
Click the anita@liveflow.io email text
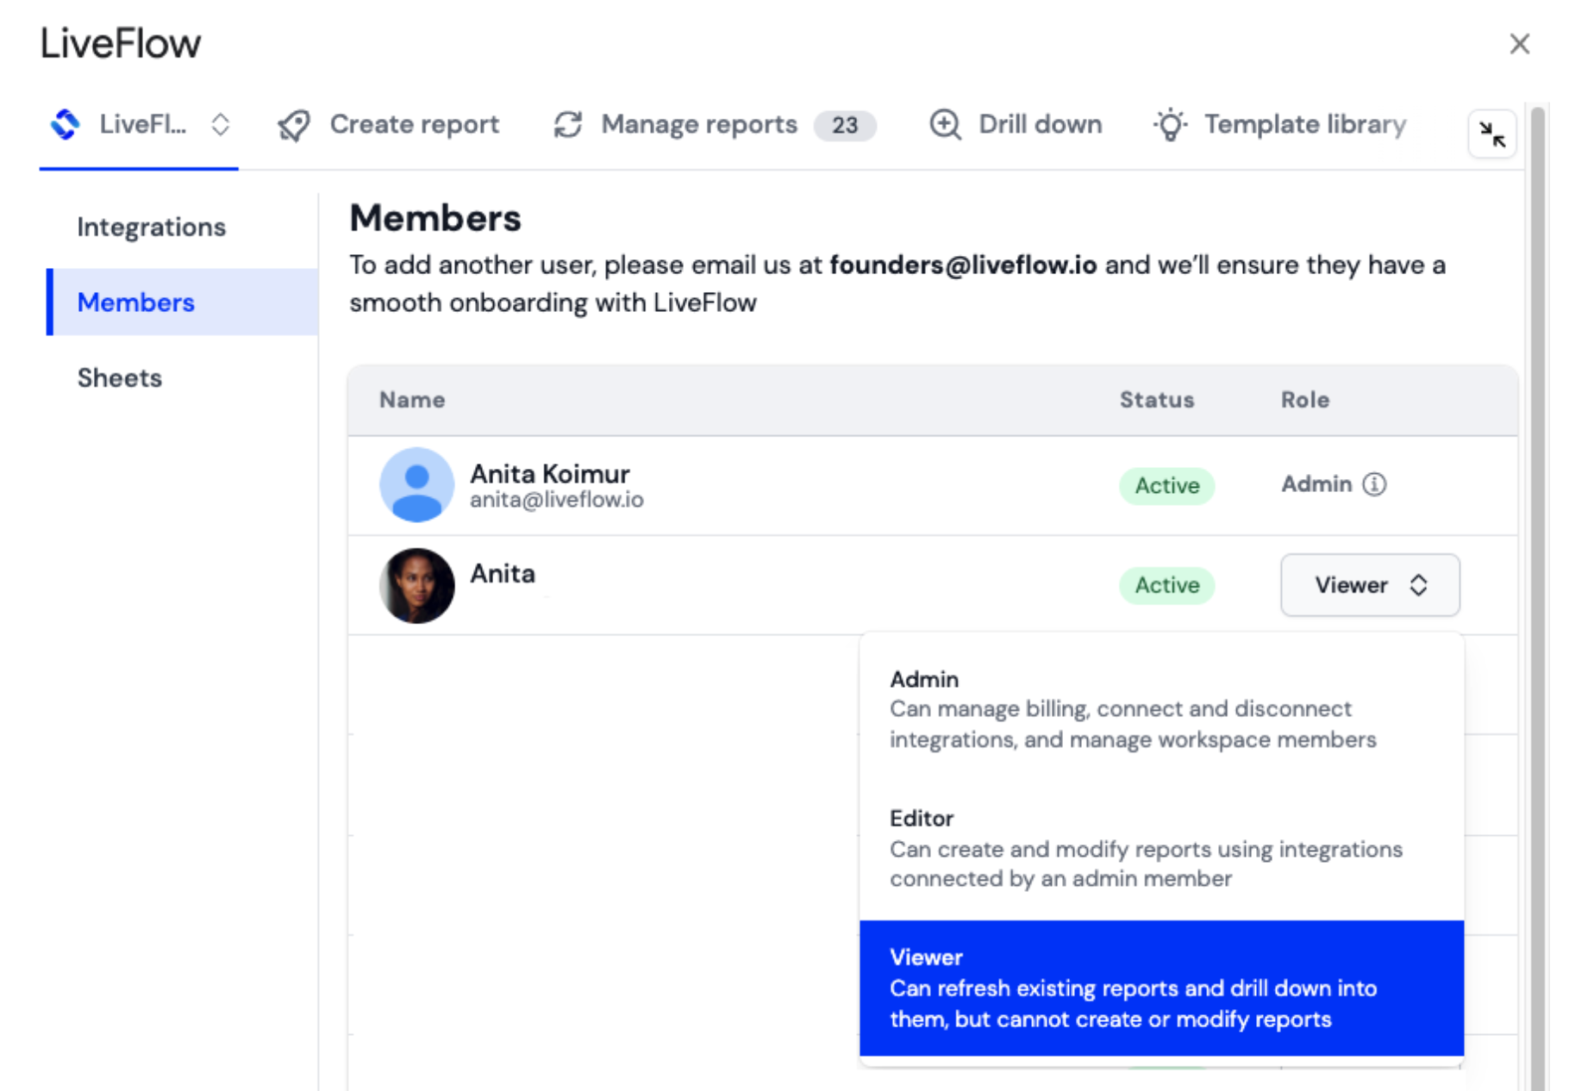click(x=557, y=500)
